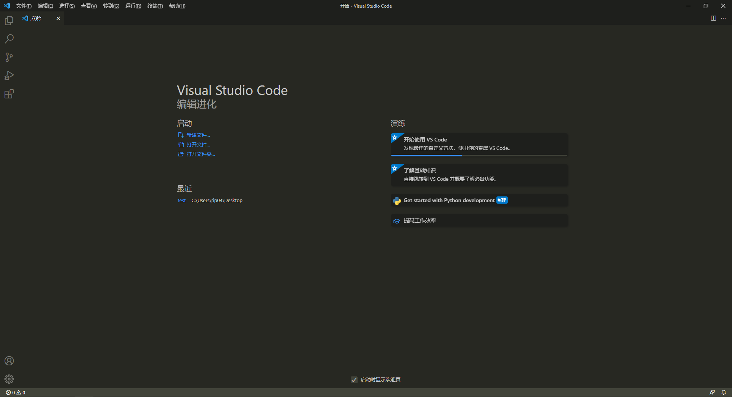Click the progress bar under 开始使用 VS Code

tap(479, 156)
